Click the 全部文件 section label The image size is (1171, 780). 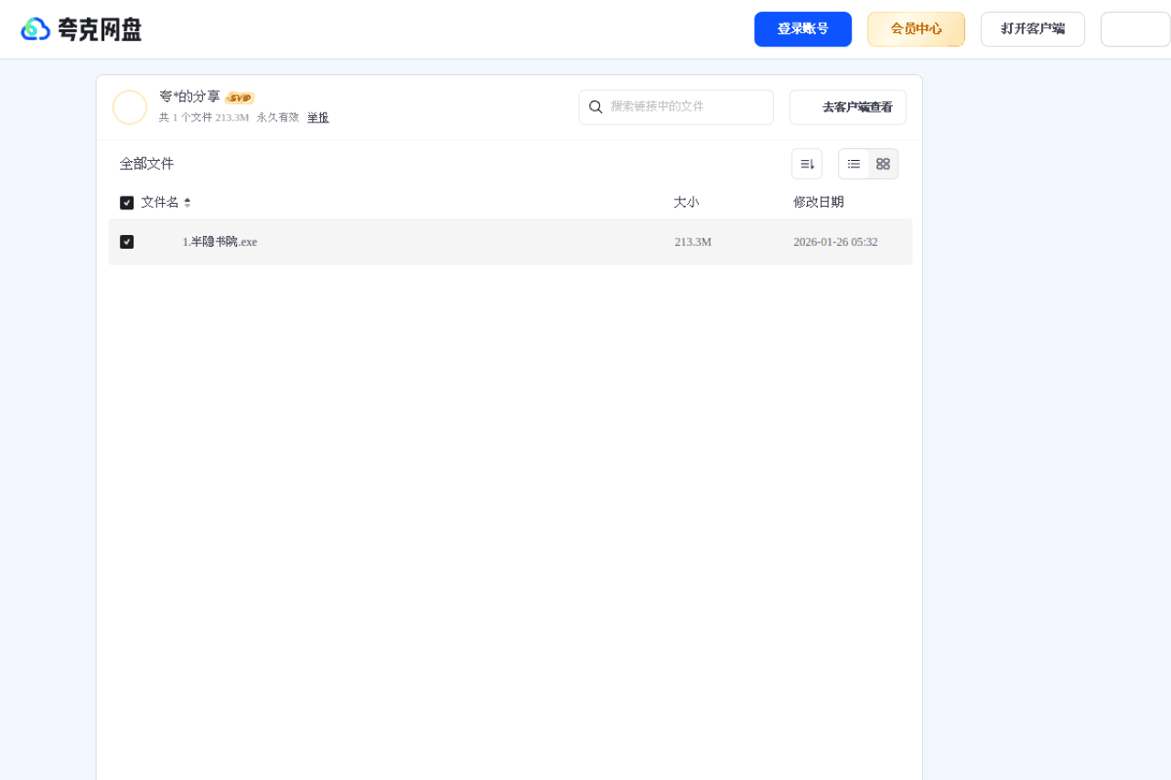coord(146,164)
